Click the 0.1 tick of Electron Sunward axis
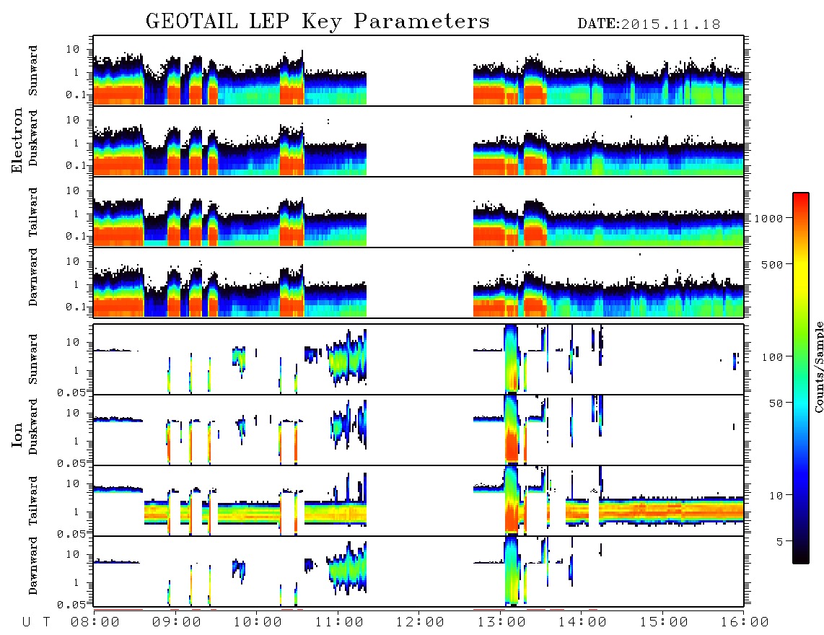This screenshot has width=824, height=635. pos(76,95)
